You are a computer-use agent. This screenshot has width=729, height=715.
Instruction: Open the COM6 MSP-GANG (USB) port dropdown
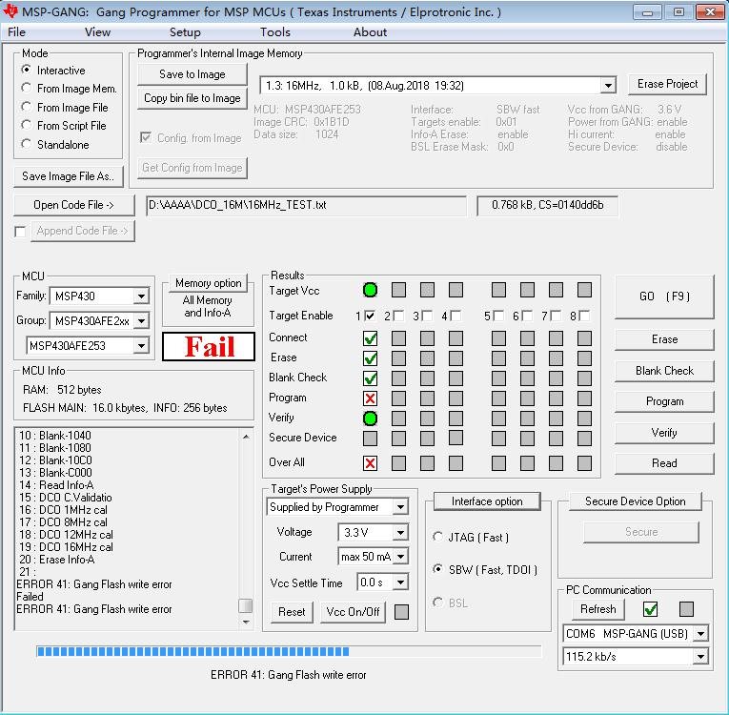(700, 634)
